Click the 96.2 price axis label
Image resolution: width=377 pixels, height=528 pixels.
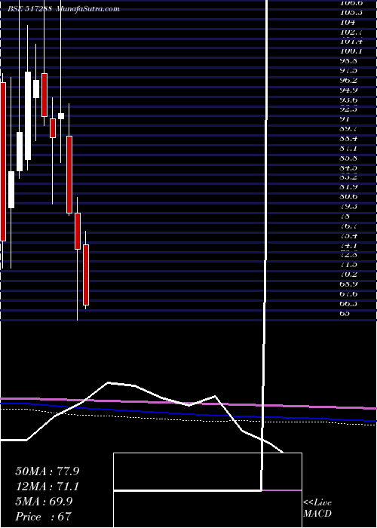(x=349, y=80)
